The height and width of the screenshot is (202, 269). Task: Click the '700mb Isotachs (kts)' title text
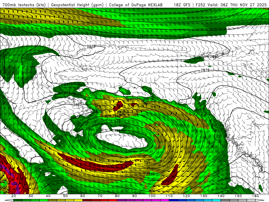coord(24,5)
